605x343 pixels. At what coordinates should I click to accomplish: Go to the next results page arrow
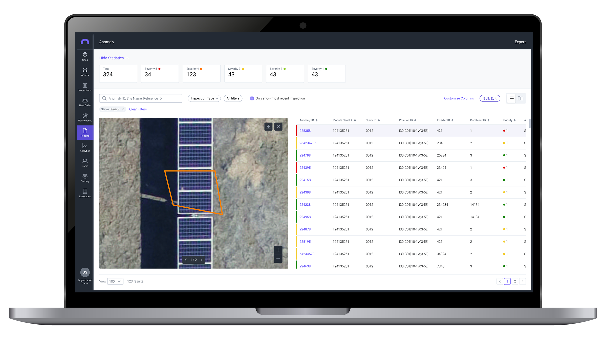point(522,281)
